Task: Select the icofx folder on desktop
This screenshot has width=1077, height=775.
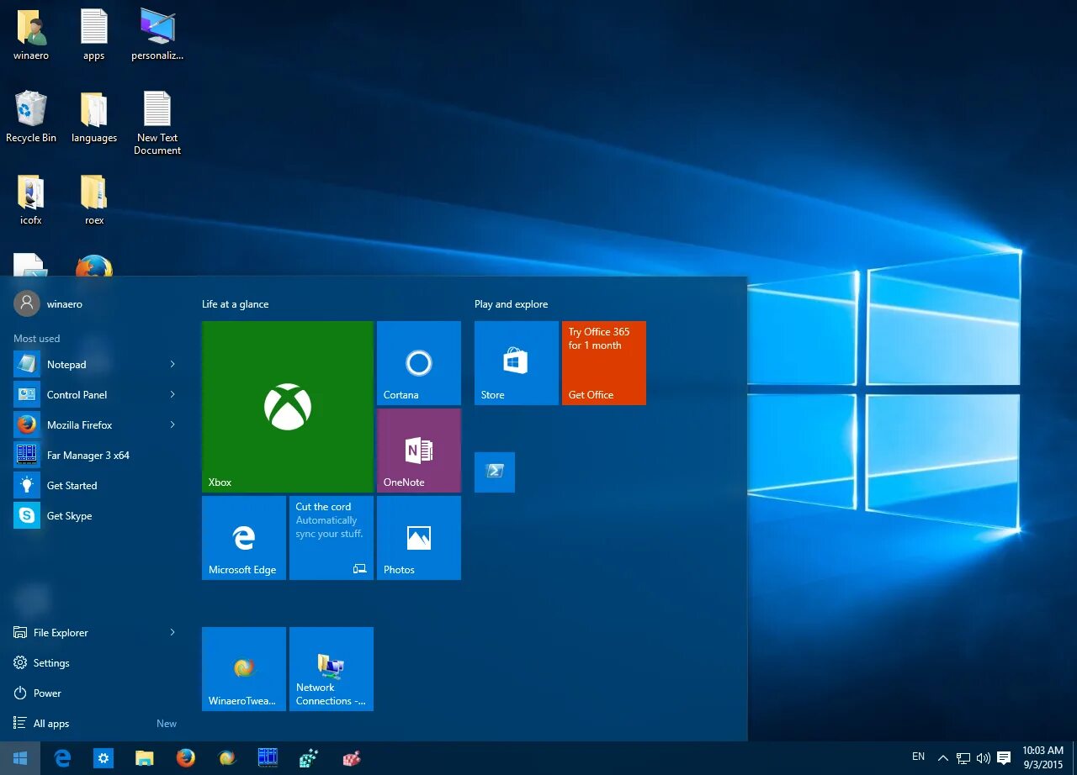Action: pos(31,200)
